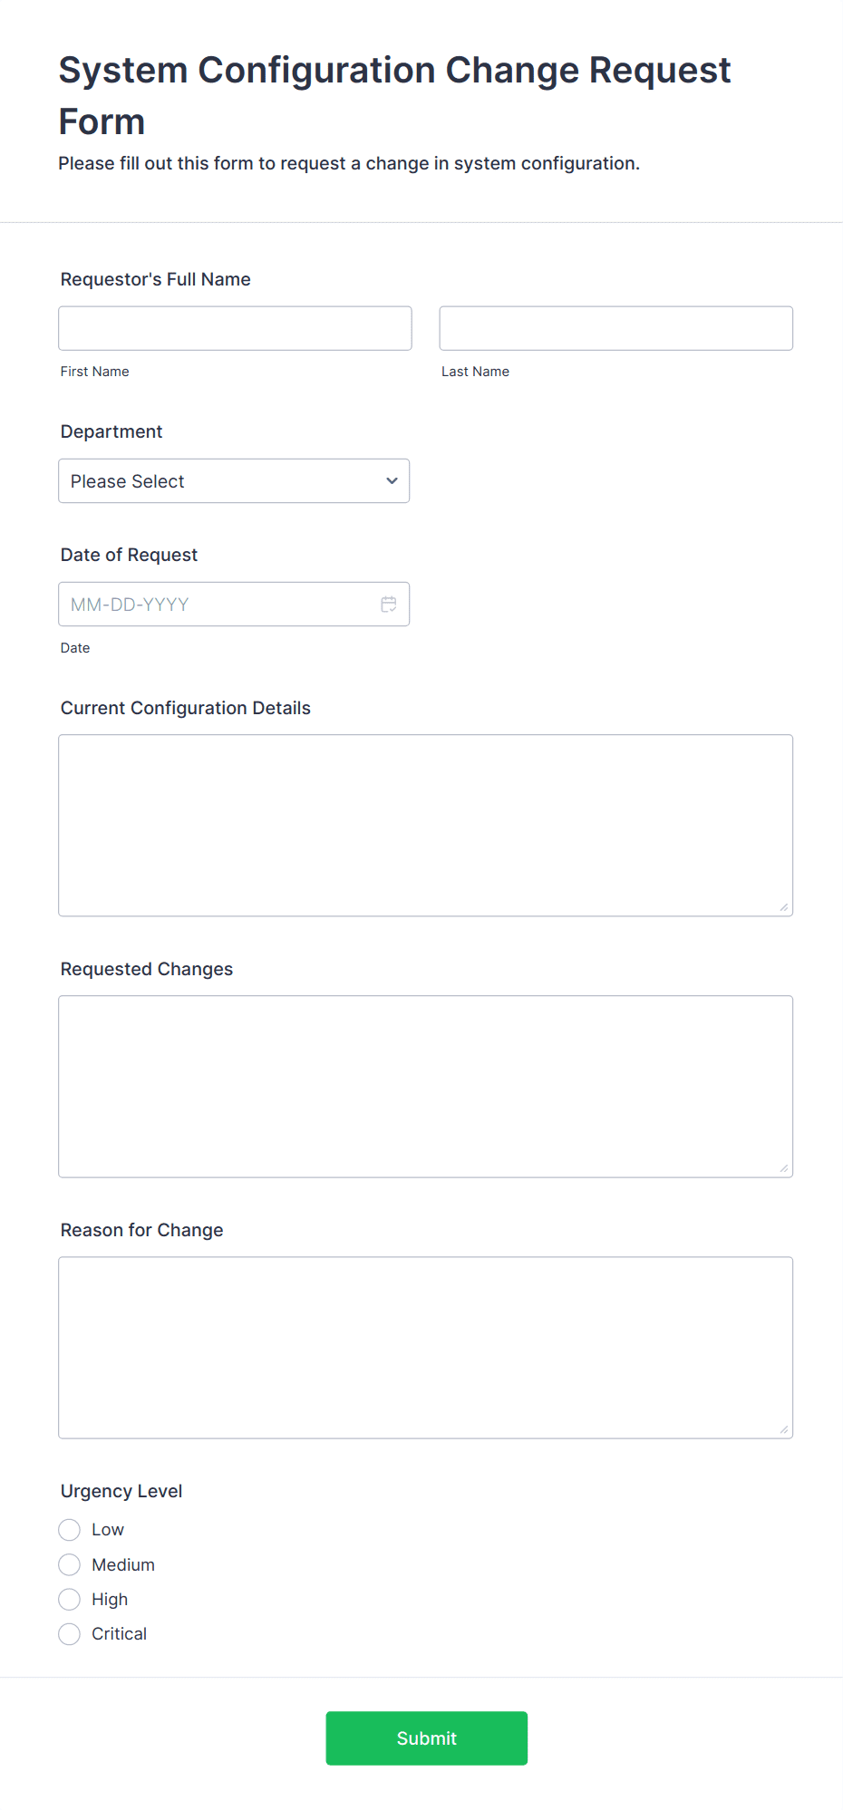Open the Department Please Select dropdown
Screen dimensions: 843x1810
click(234, 481)
